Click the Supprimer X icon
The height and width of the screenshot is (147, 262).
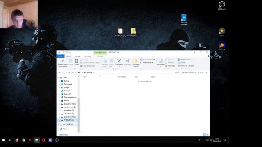tap(119, 62)
